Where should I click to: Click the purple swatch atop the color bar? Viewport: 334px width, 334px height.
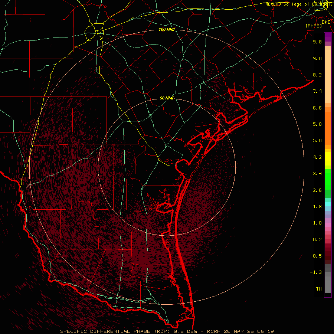(x=328, y=37)
